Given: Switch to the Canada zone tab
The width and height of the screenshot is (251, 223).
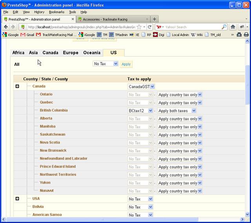Looking at the screenshot, I should coord(50,53).
